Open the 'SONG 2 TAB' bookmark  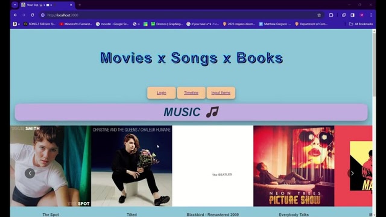coord(40,24)
